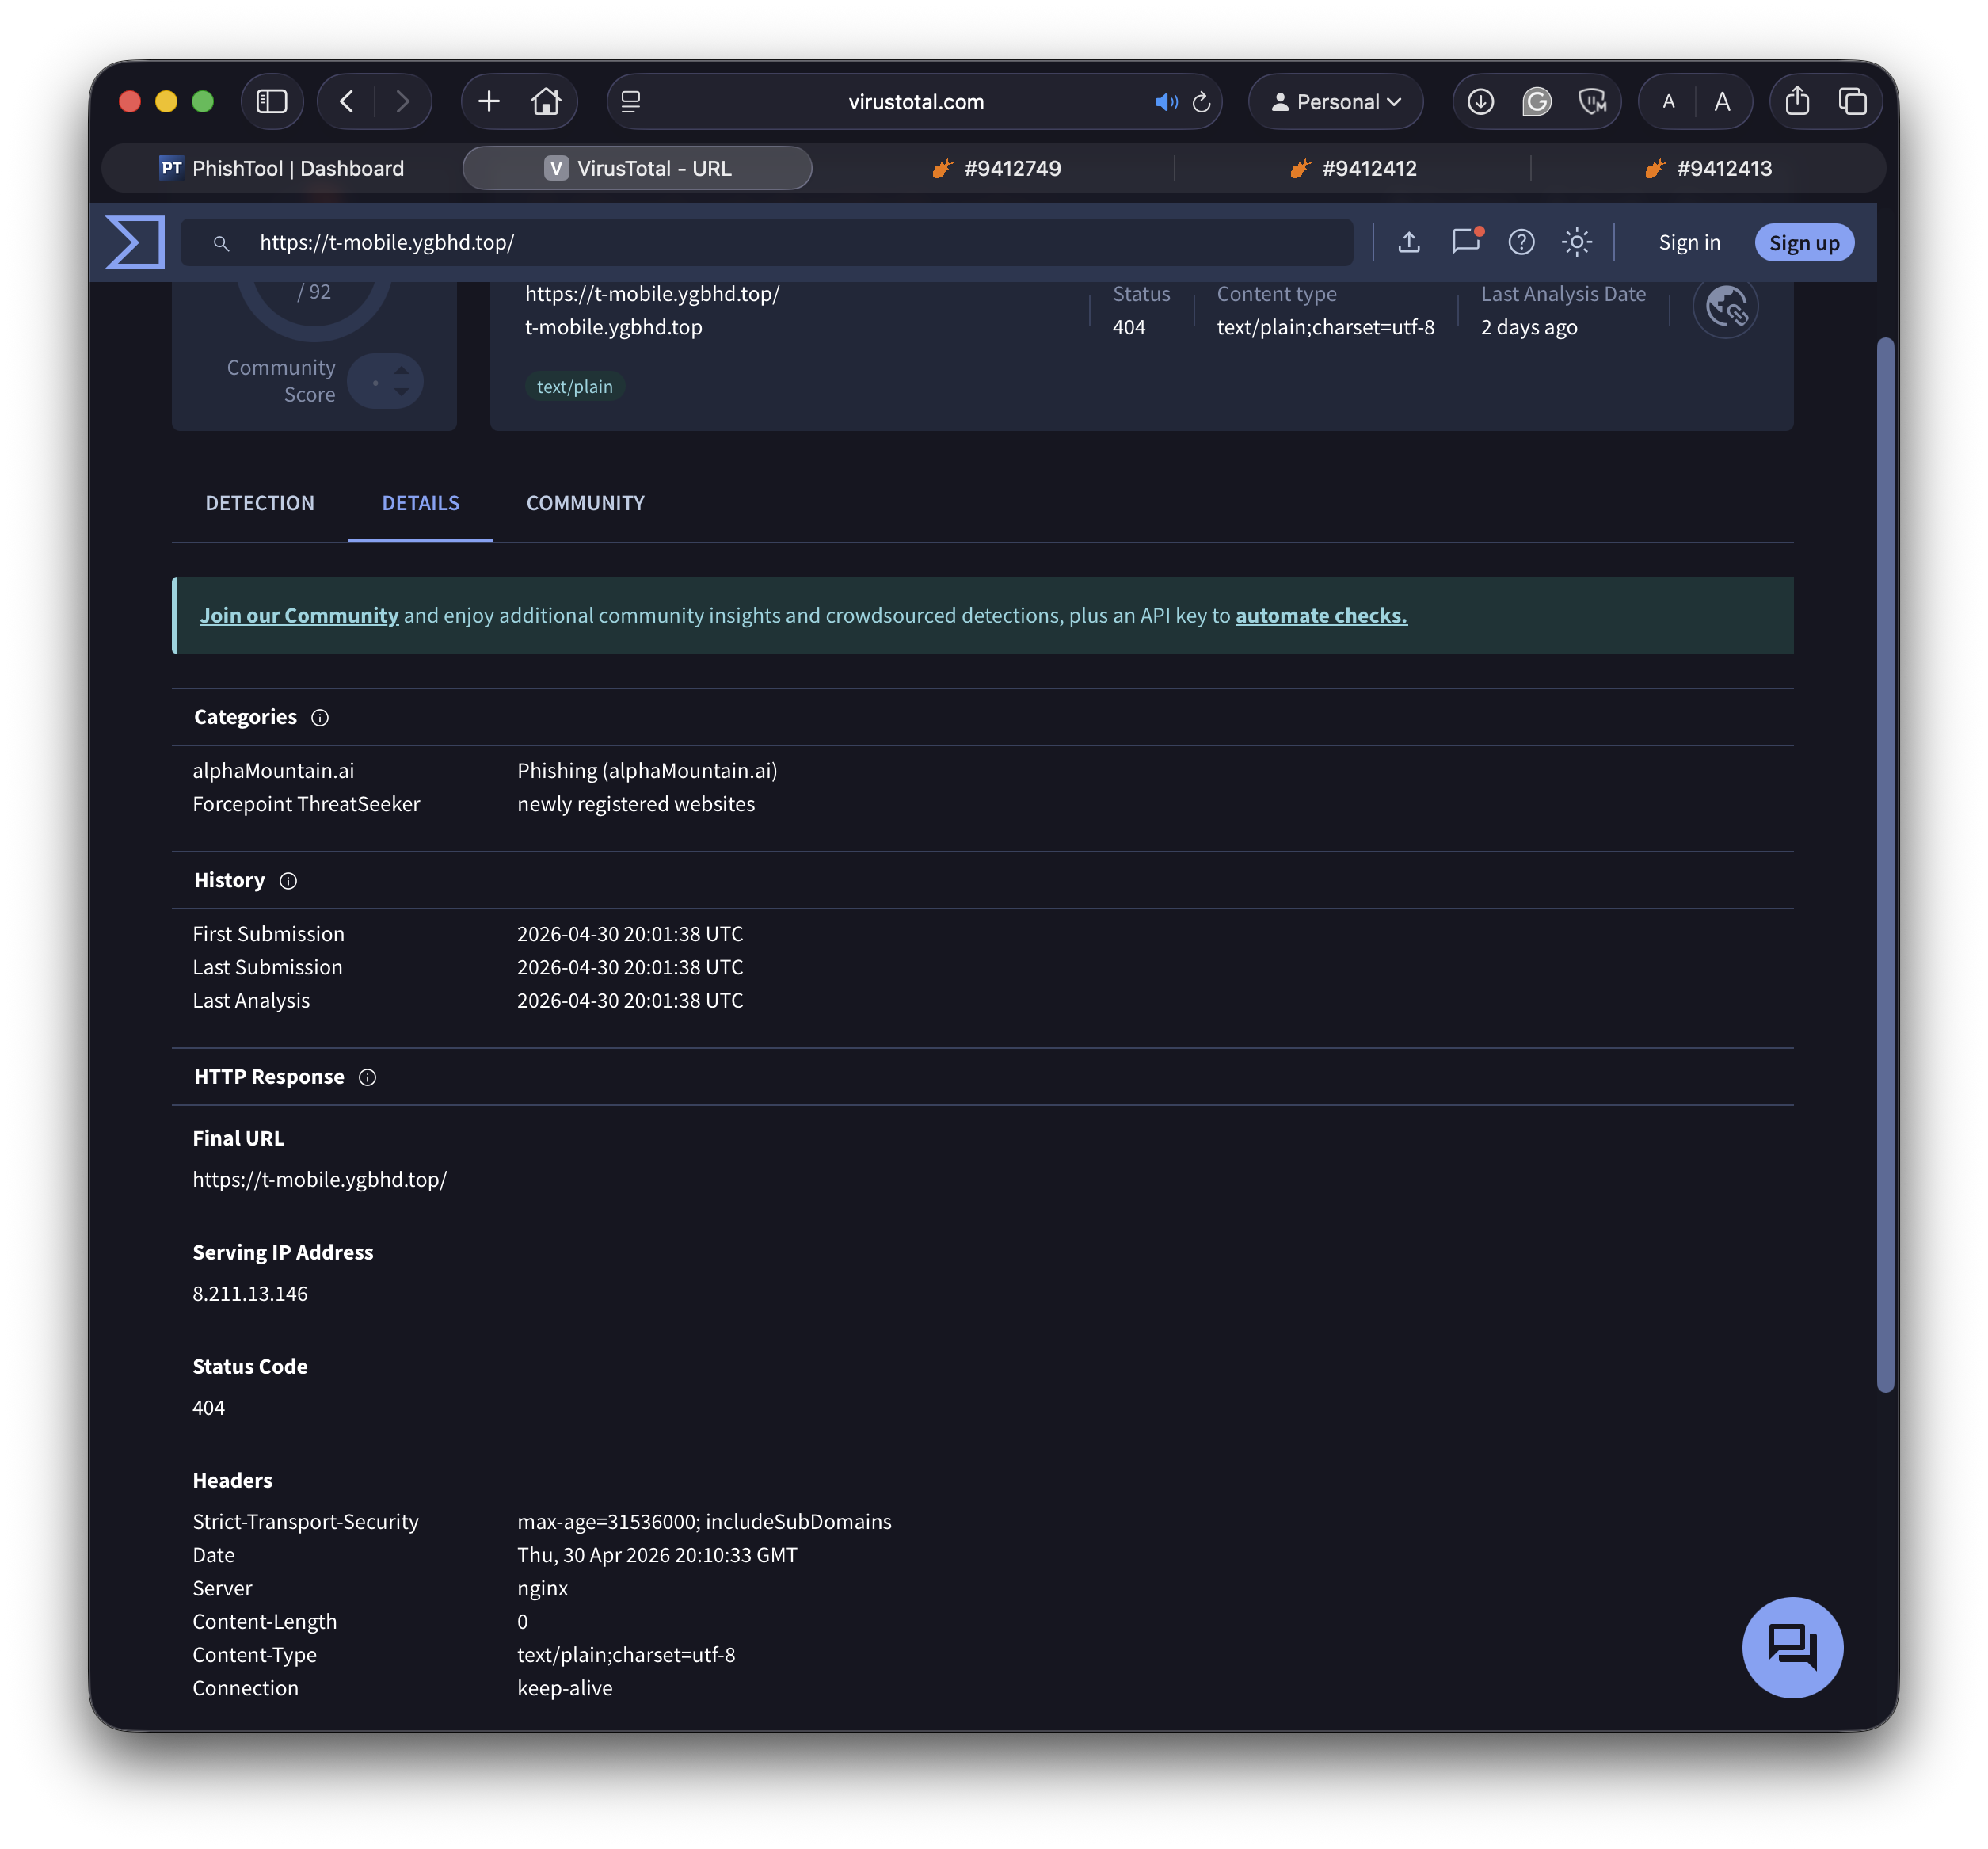Click the upload file icon
This screenshot has width=1988, height=1849.
(x=1409, y=242)
